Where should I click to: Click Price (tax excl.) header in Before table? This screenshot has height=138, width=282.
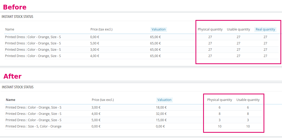pos(102,29)
